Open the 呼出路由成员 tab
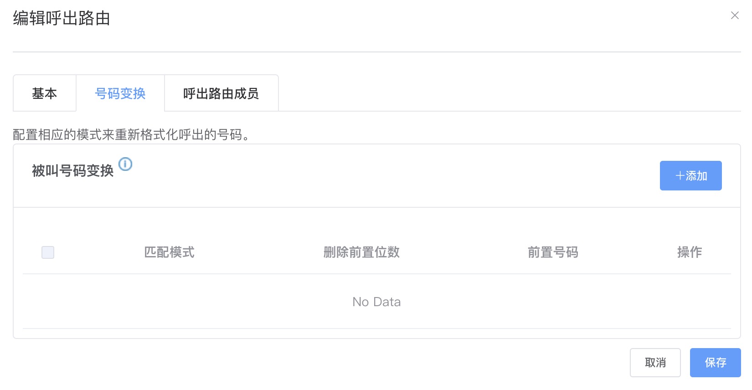The height and width of the screenshot is (390, 752). click(x=221, y=93)
